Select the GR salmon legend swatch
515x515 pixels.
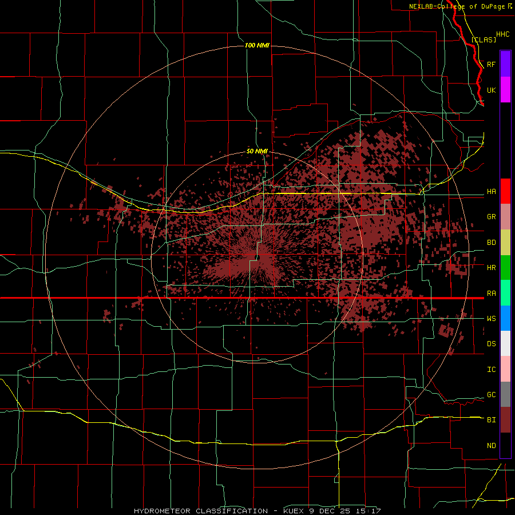coord(505,216)
